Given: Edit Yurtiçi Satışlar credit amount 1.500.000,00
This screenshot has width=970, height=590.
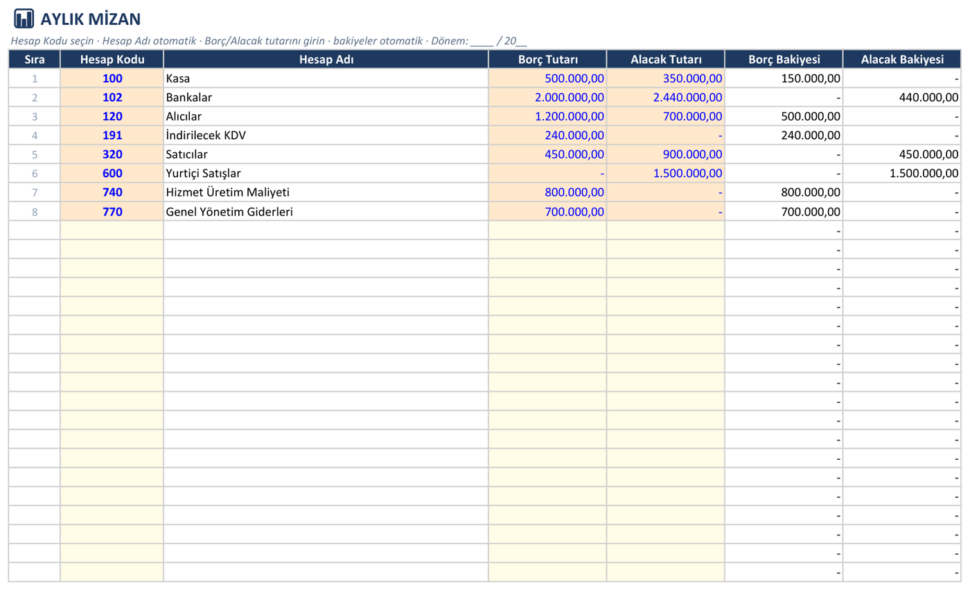Looking at the screenshot, I should click(666, 174).
